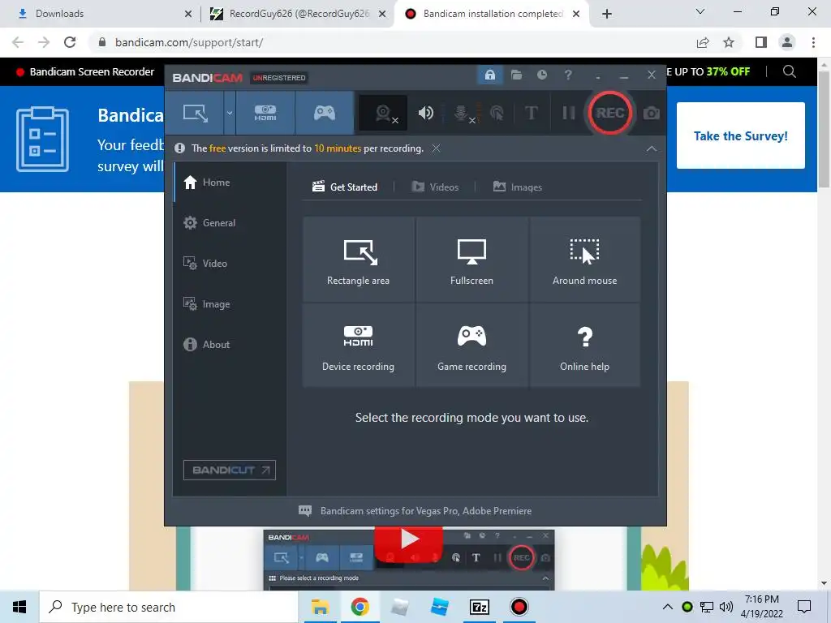Toggle the mouse click effect icon
The height and width of the screenshot is (623, 831).
click(x=497, y=113)
